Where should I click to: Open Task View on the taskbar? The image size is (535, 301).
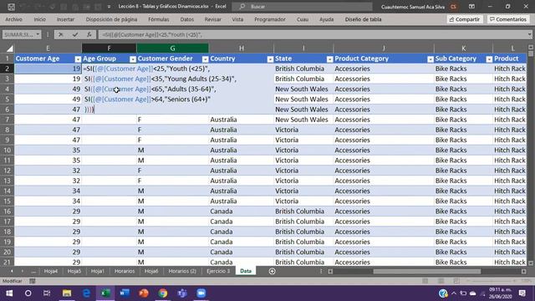47,293
